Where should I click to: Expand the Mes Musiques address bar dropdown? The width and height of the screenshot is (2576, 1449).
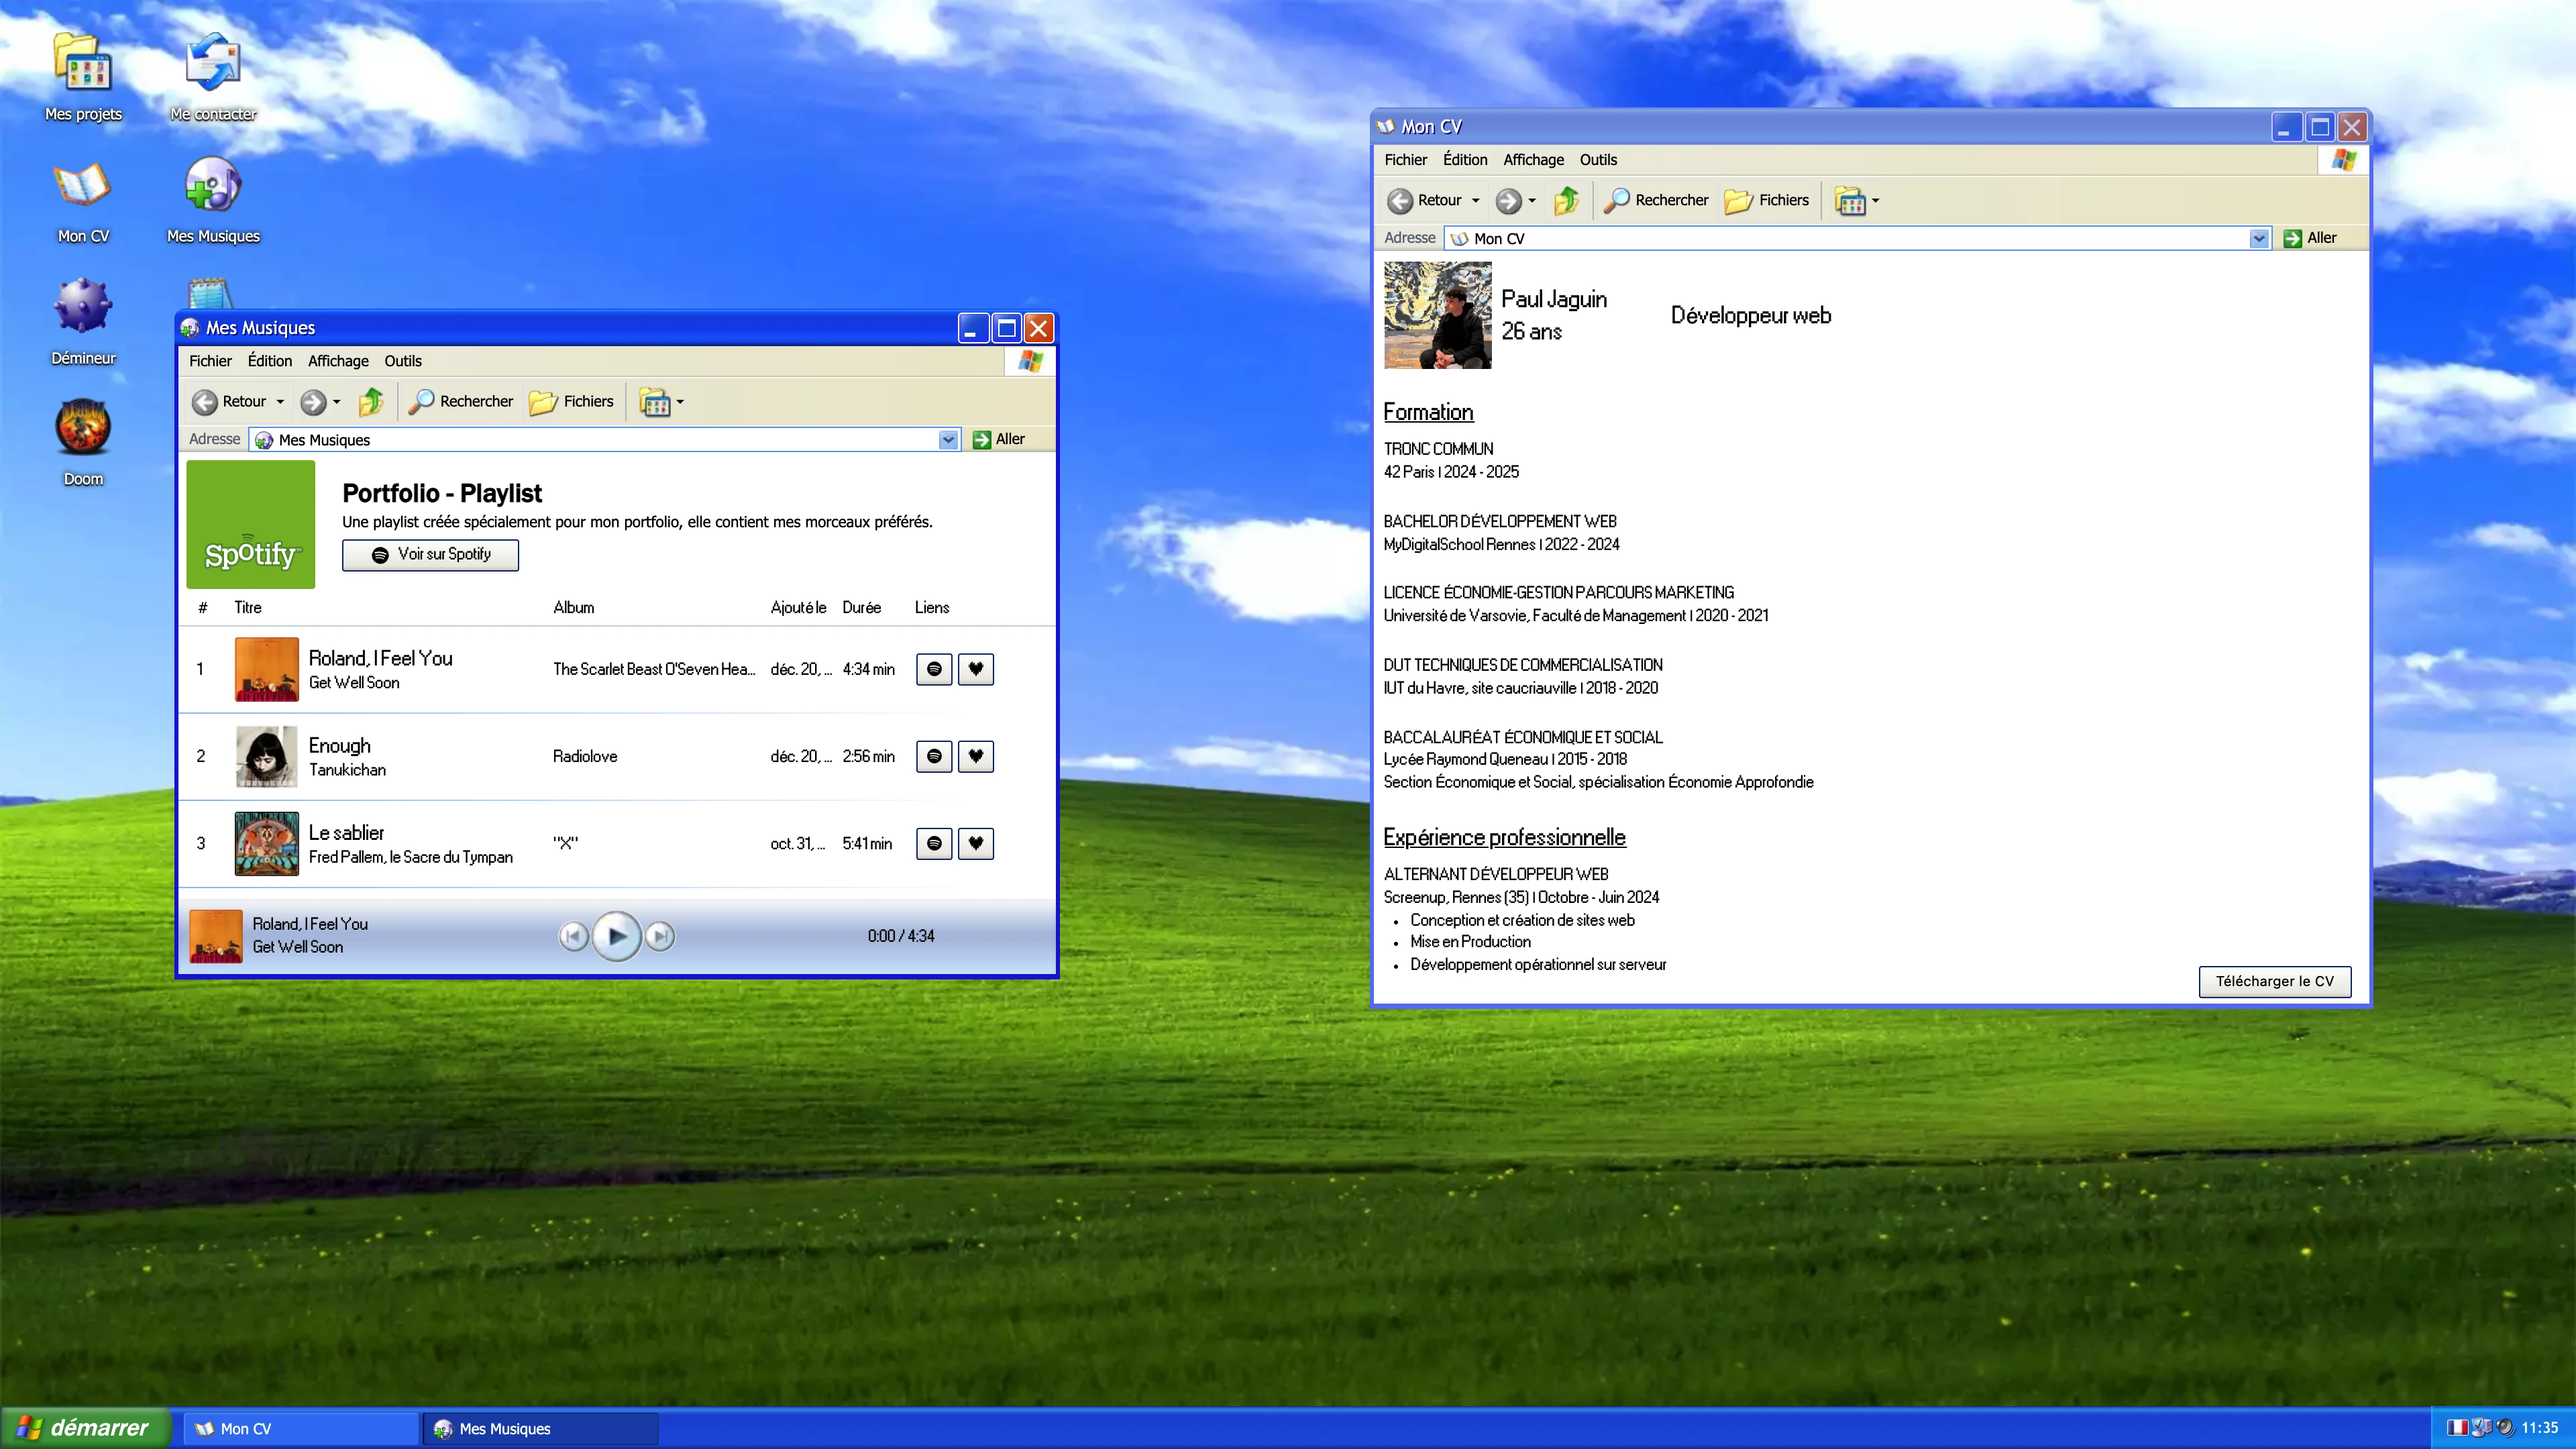(x=947, y=440)
